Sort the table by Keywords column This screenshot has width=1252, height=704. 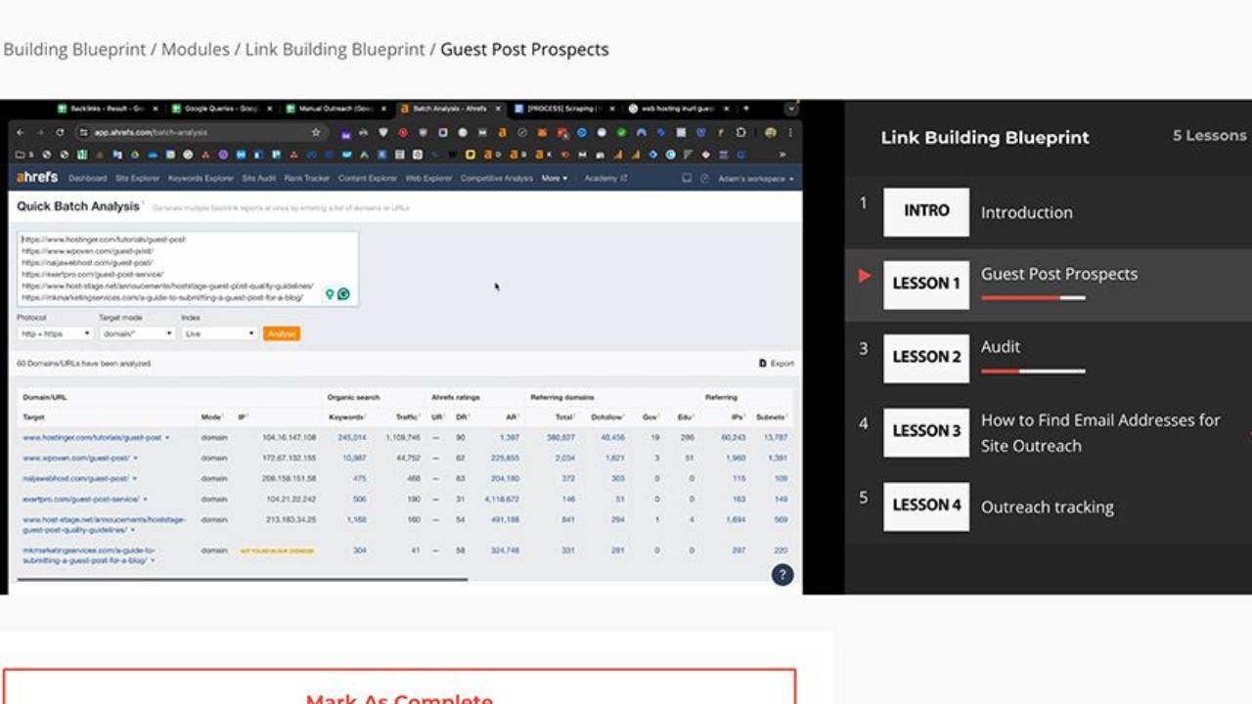347,418
